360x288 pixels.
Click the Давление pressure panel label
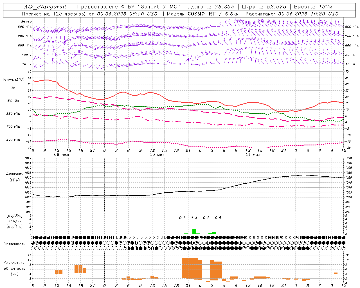(x=15, y=174)
